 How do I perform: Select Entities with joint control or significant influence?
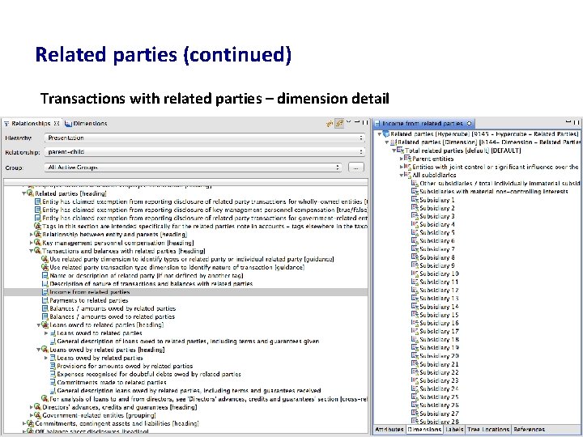coord(496,167)
